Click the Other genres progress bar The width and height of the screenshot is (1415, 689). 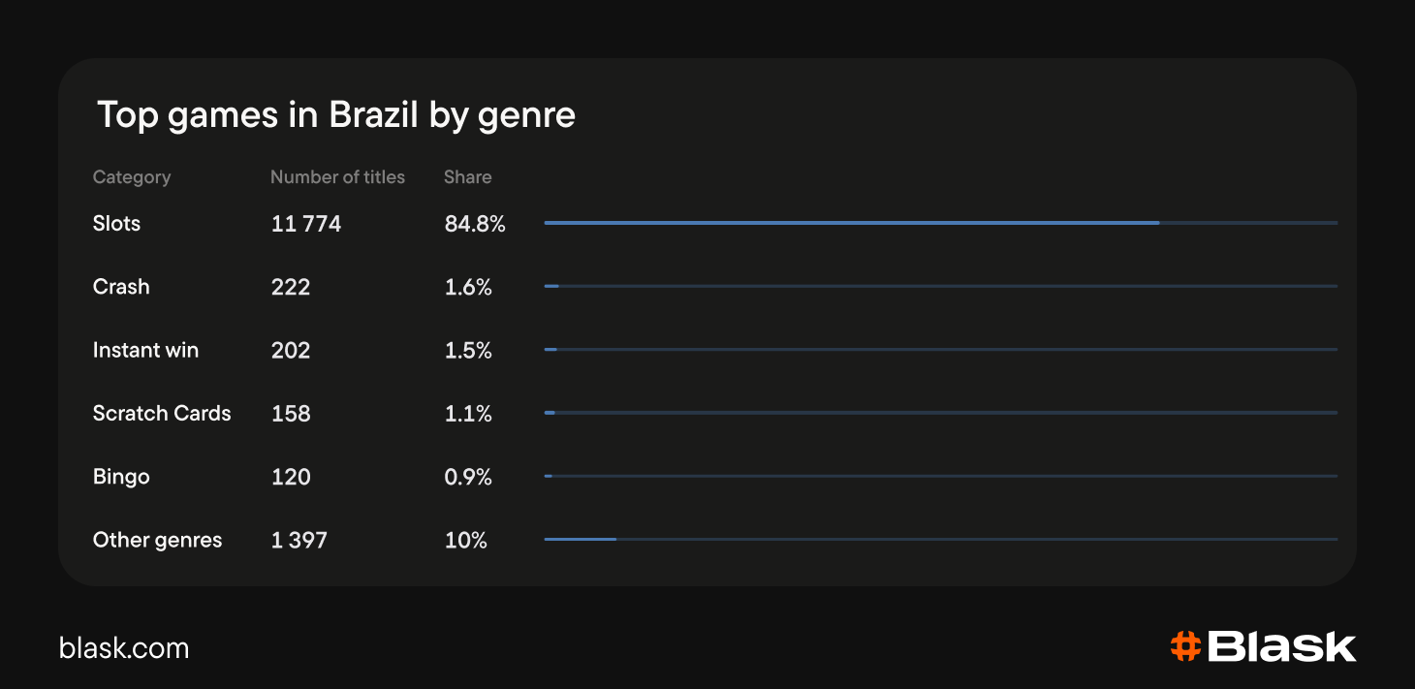pos(941,539)
